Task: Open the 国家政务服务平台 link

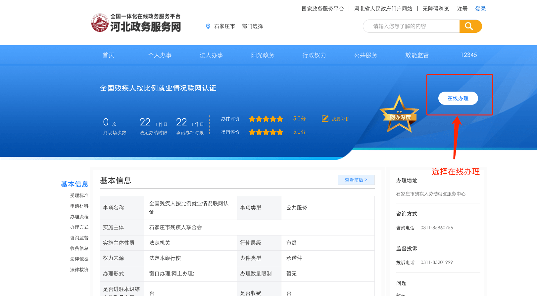Action: pos(322,9)
